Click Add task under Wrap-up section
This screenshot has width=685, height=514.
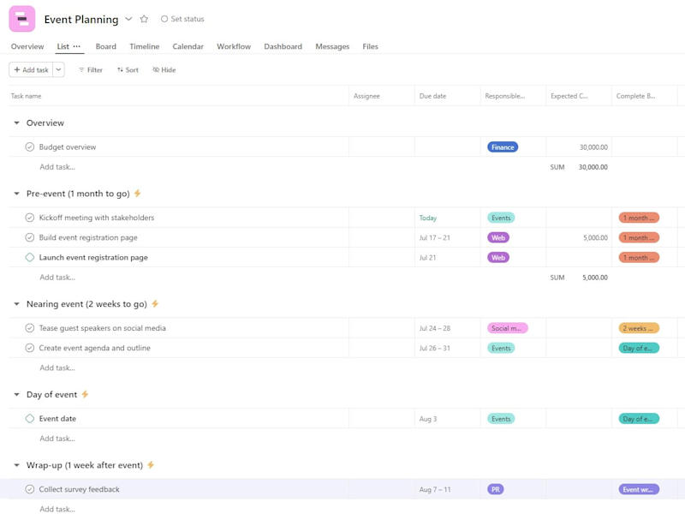pyautogui.click(x=57, y=509)
